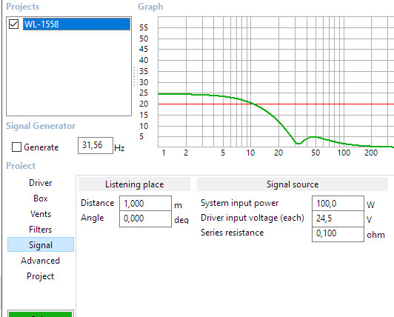Edit the Series resistance field
The width and height of the screenshot is (394, 317).
(338, 234)
